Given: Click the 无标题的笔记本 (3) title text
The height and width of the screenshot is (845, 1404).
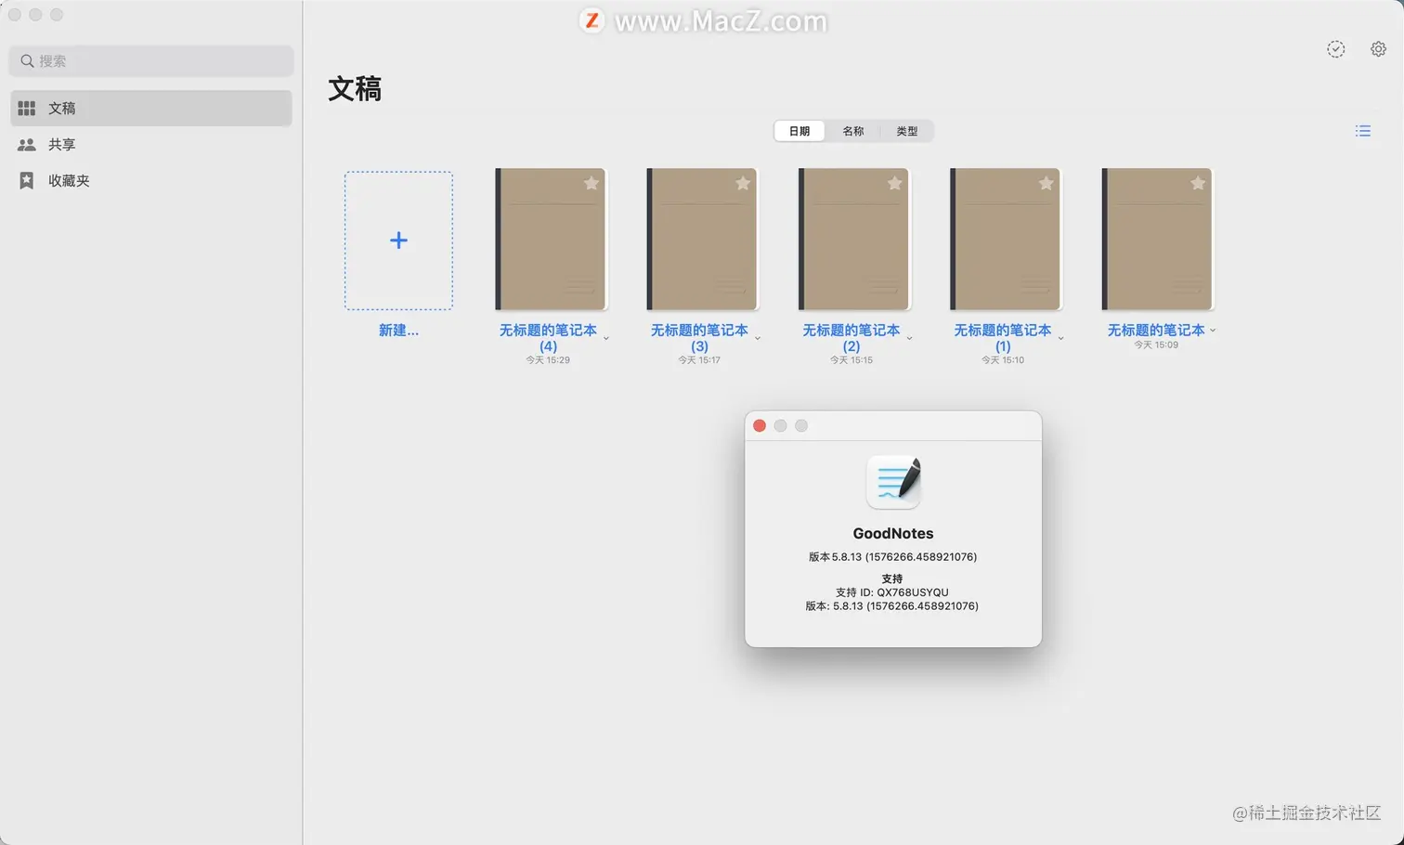Looking at the screenshot, I should click(699, 338).
